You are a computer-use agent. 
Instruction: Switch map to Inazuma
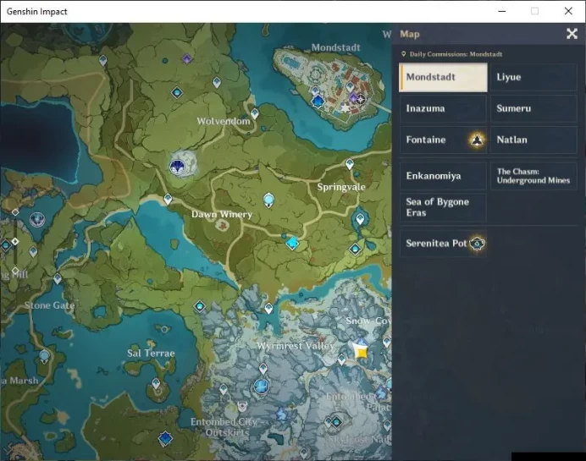tap(443, 108)
